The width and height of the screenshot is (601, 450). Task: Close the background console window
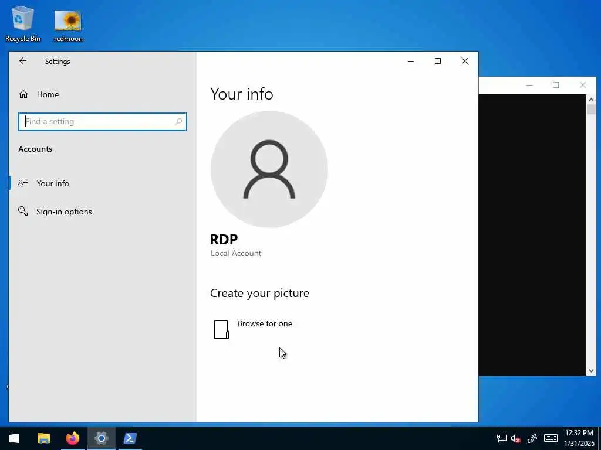(x=583, y=85)
